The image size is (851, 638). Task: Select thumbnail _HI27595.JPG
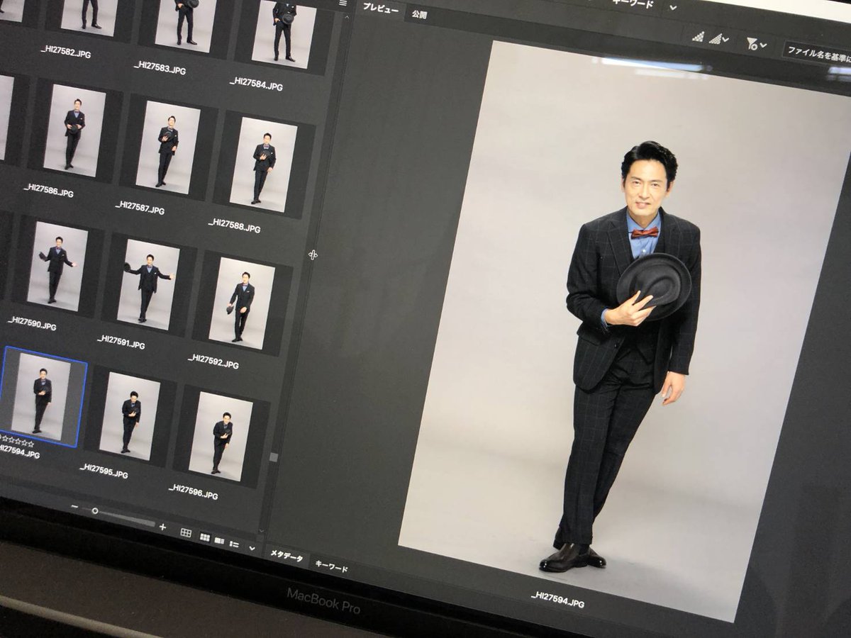pyautogui.click(x=129, y=416)
